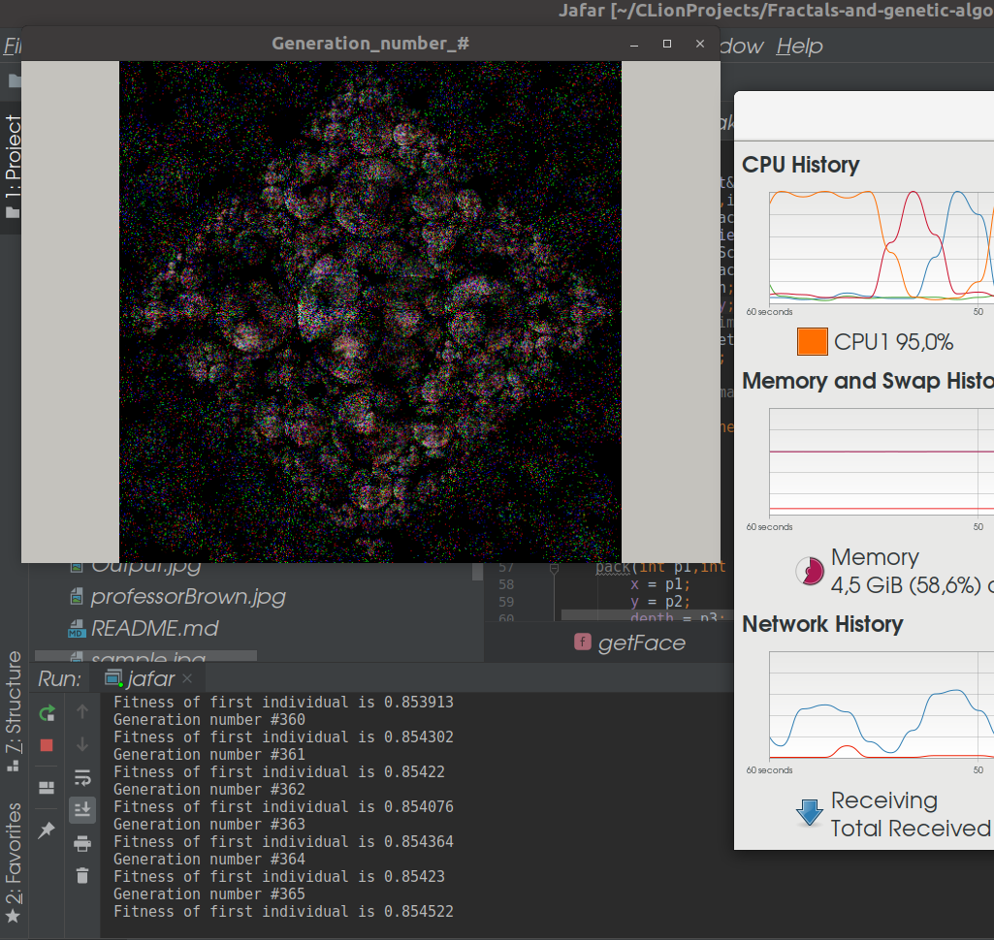Click the code line 'y = p2;'
Viewport: 994px width, 940px height.
point(660,602)
